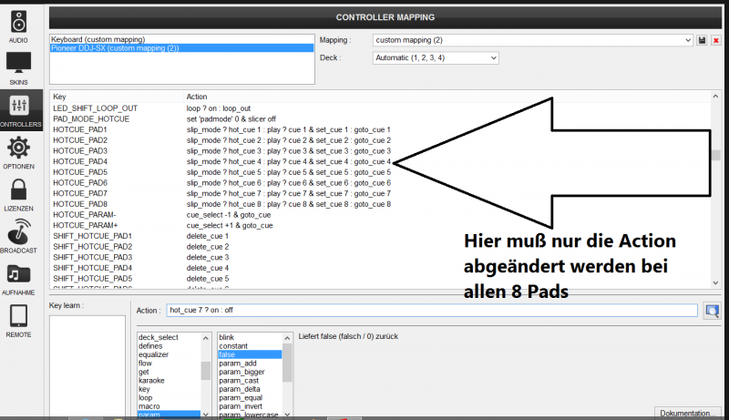Open the Remote section
Viewport: 729px width, 420px height.
18,321
